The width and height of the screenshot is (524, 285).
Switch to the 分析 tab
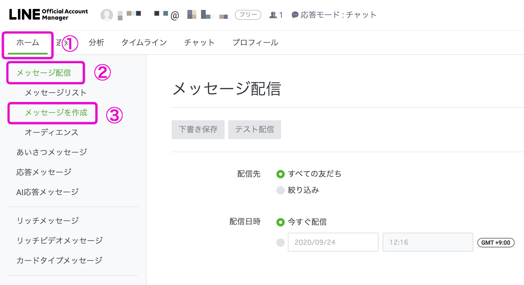96,43
